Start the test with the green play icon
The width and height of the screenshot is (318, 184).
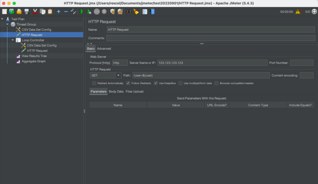pos(82,12)
